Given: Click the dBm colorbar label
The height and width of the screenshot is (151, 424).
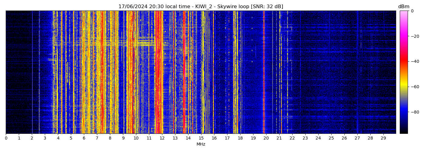Looking at the screenshot, I should (404, 7).
